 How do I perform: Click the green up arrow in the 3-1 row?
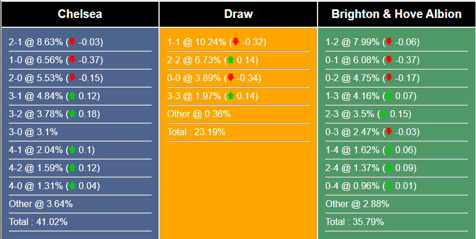[x=72, y=96]
